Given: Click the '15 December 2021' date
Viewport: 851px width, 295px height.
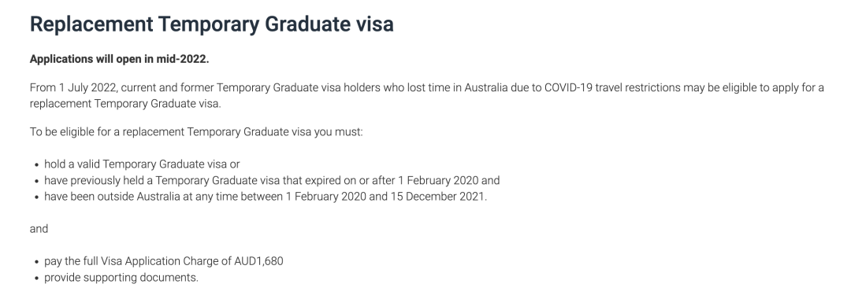Looking at the screenshot, I should click(437, 197).
